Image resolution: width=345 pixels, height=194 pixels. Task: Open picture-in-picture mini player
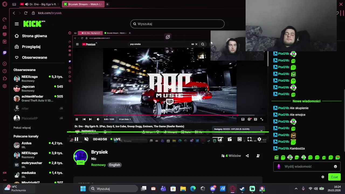[x=220, y=139]
